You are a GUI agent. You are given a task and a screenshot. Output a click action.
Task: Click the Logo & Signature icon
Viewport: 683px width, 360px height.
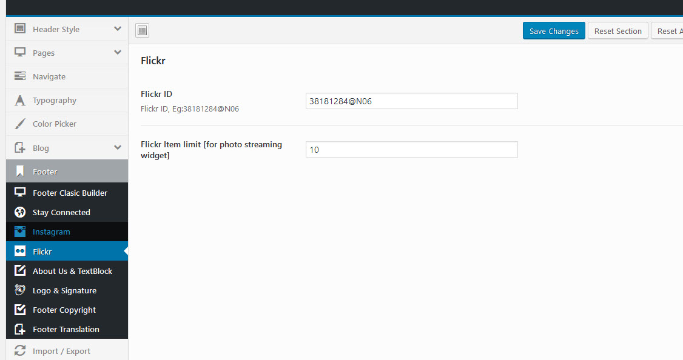coord(20,290)
